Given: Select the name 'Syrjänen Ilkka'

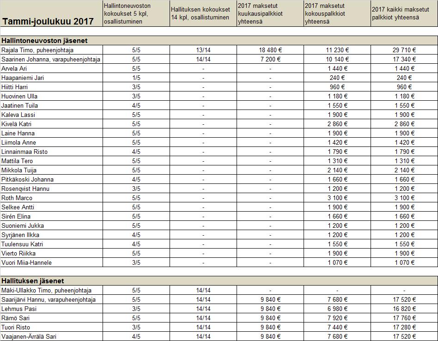Looking at the screenshot, I should 20,235.
